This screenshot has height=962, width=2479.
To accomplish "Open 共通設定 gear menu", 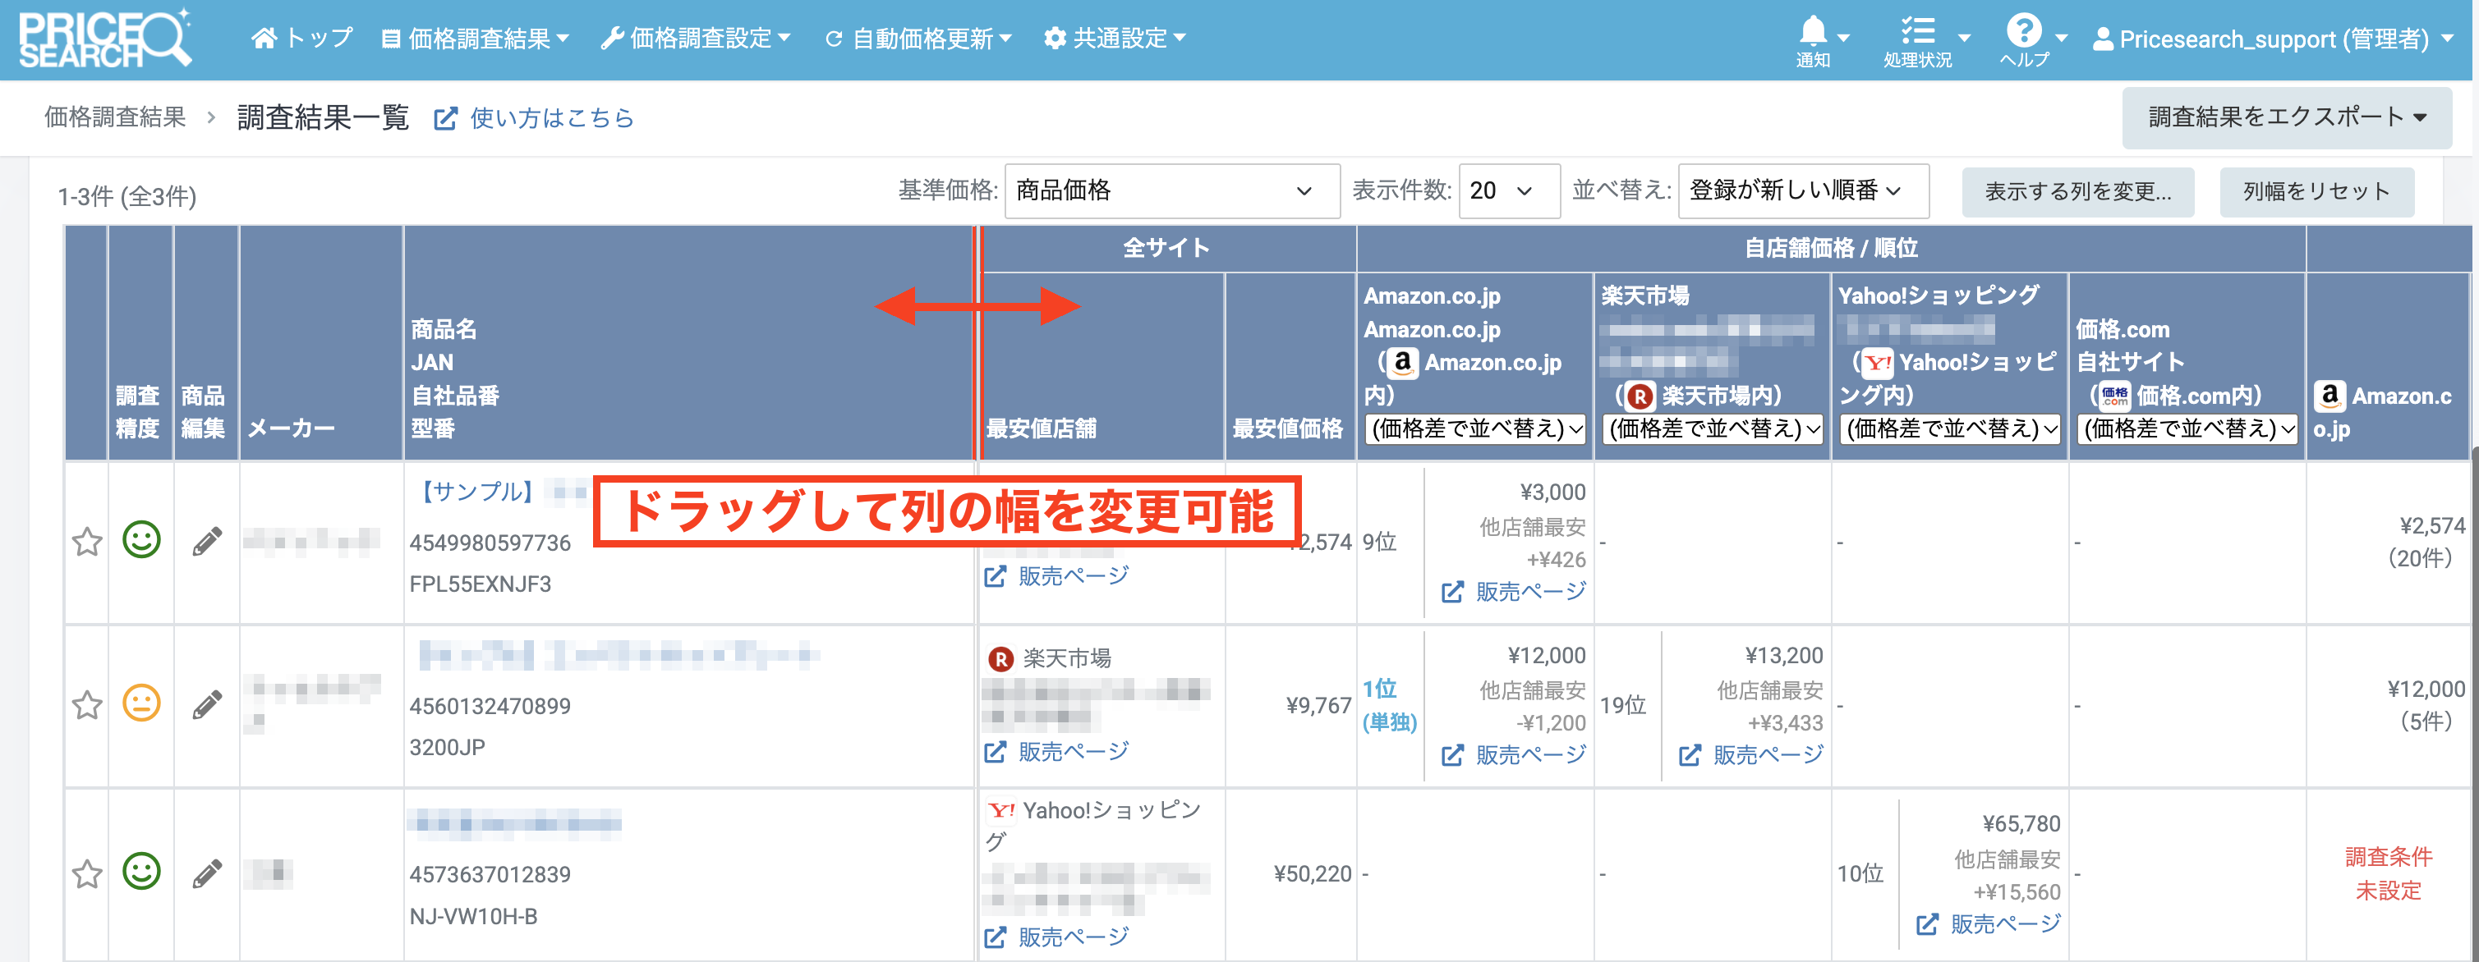I will 1115,39.
